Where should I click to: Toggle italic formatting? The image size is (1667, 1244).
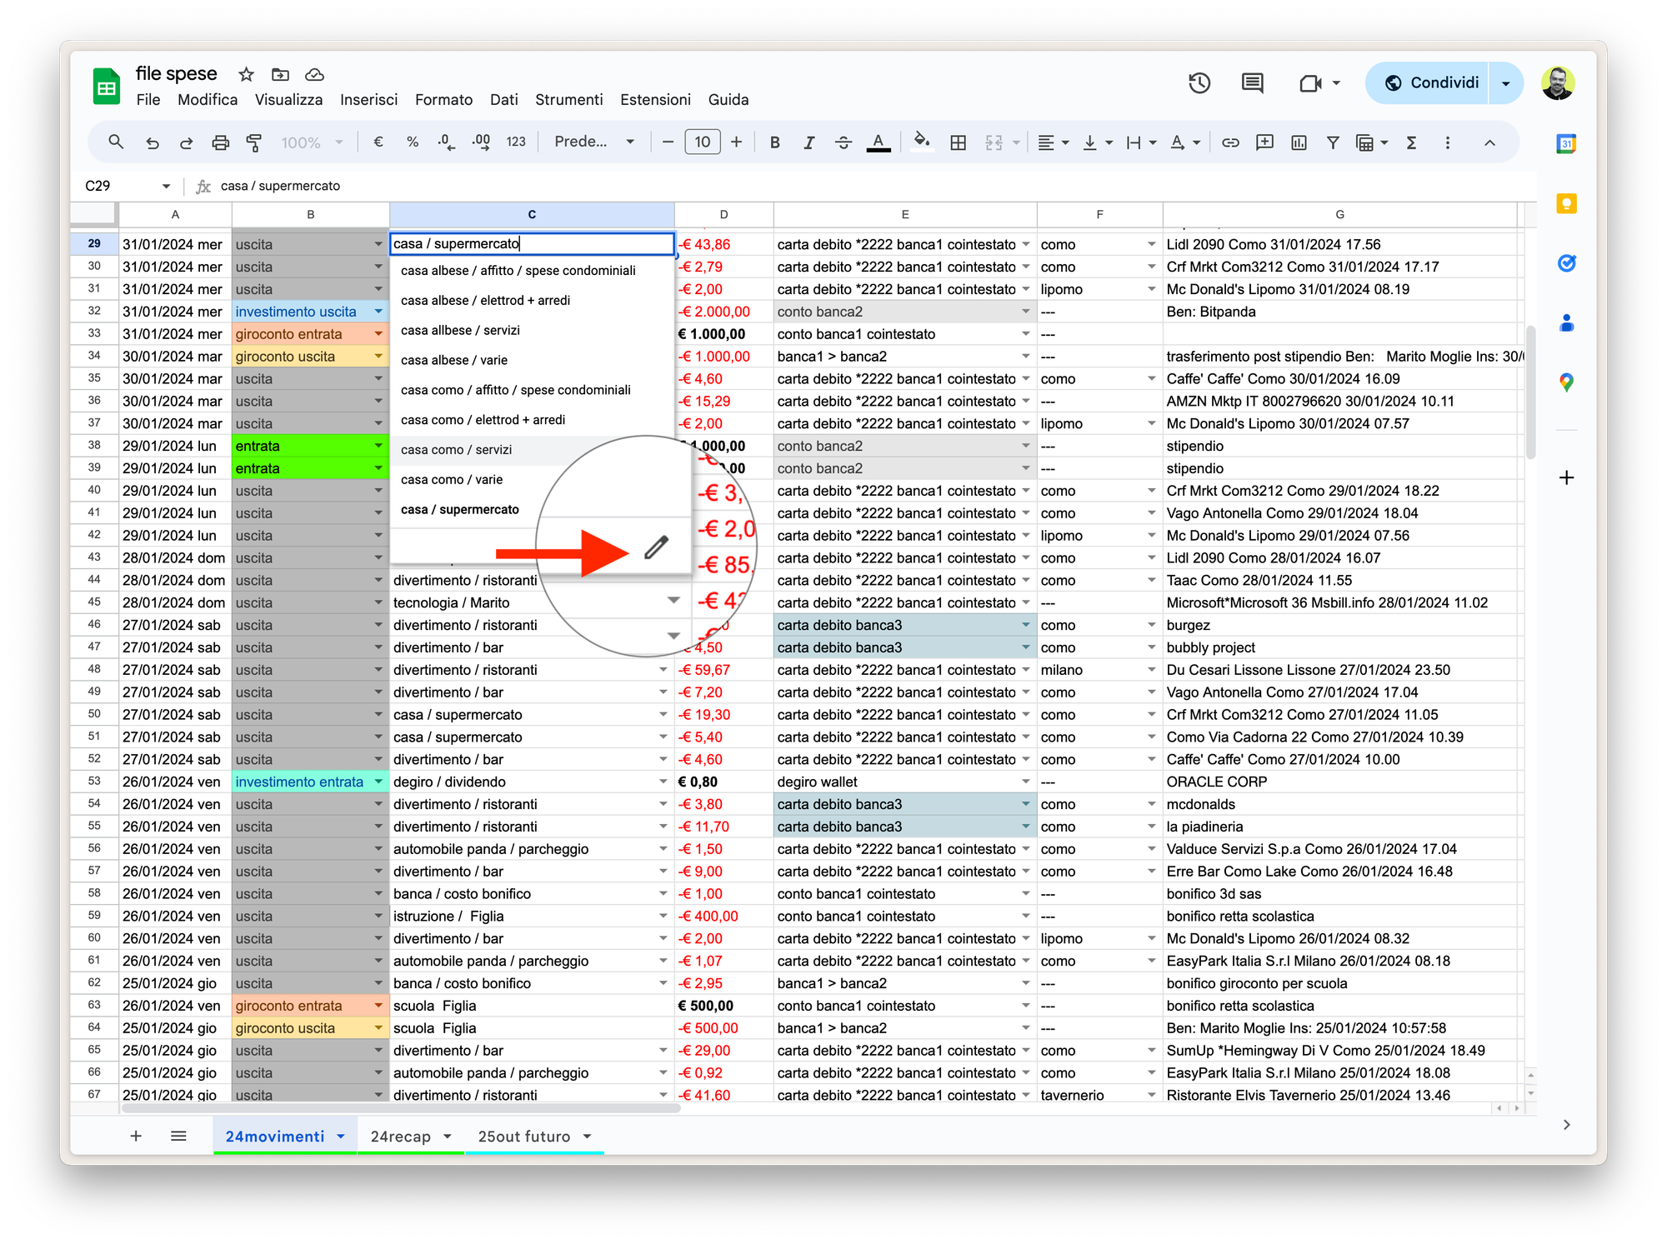[808, 142]
